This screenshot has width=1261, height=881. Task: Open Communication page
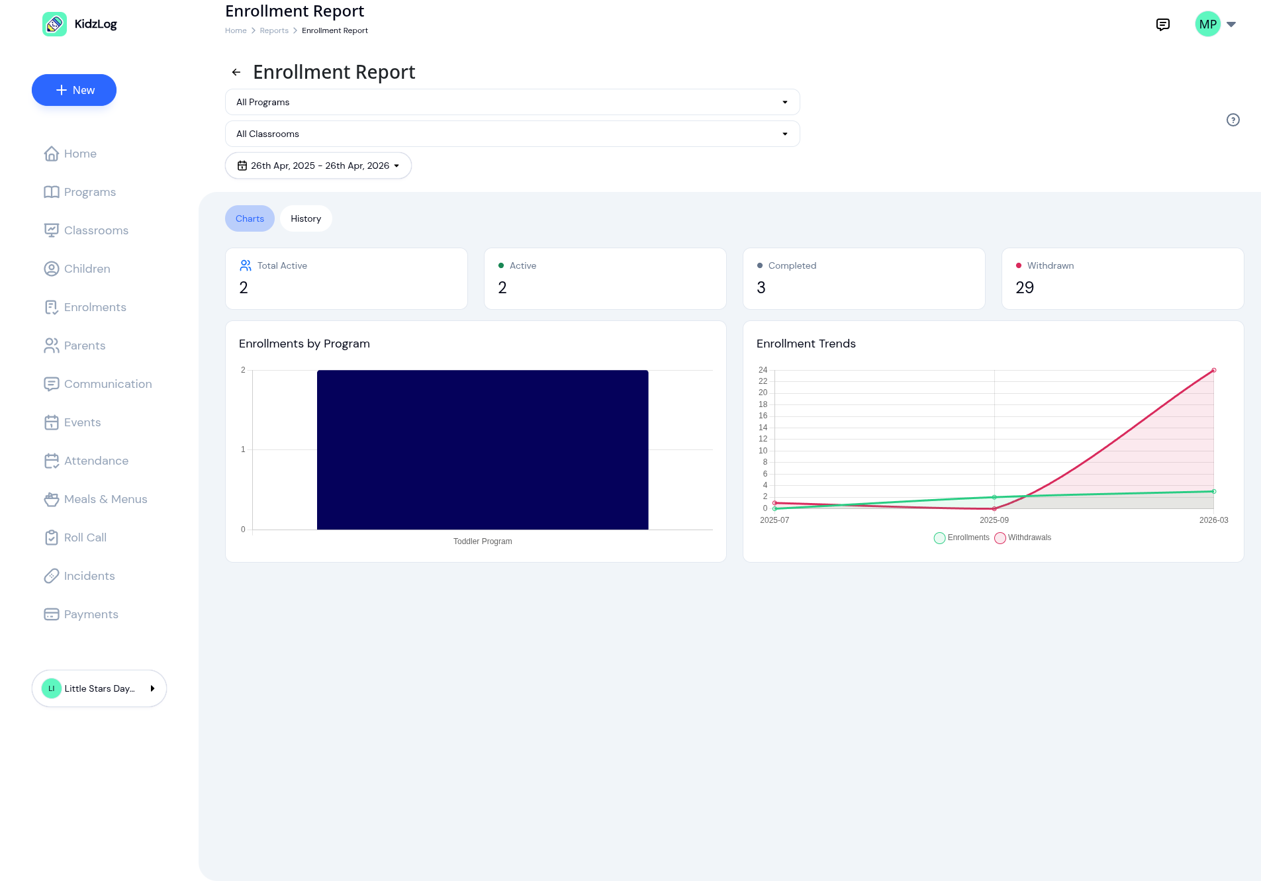108,384
